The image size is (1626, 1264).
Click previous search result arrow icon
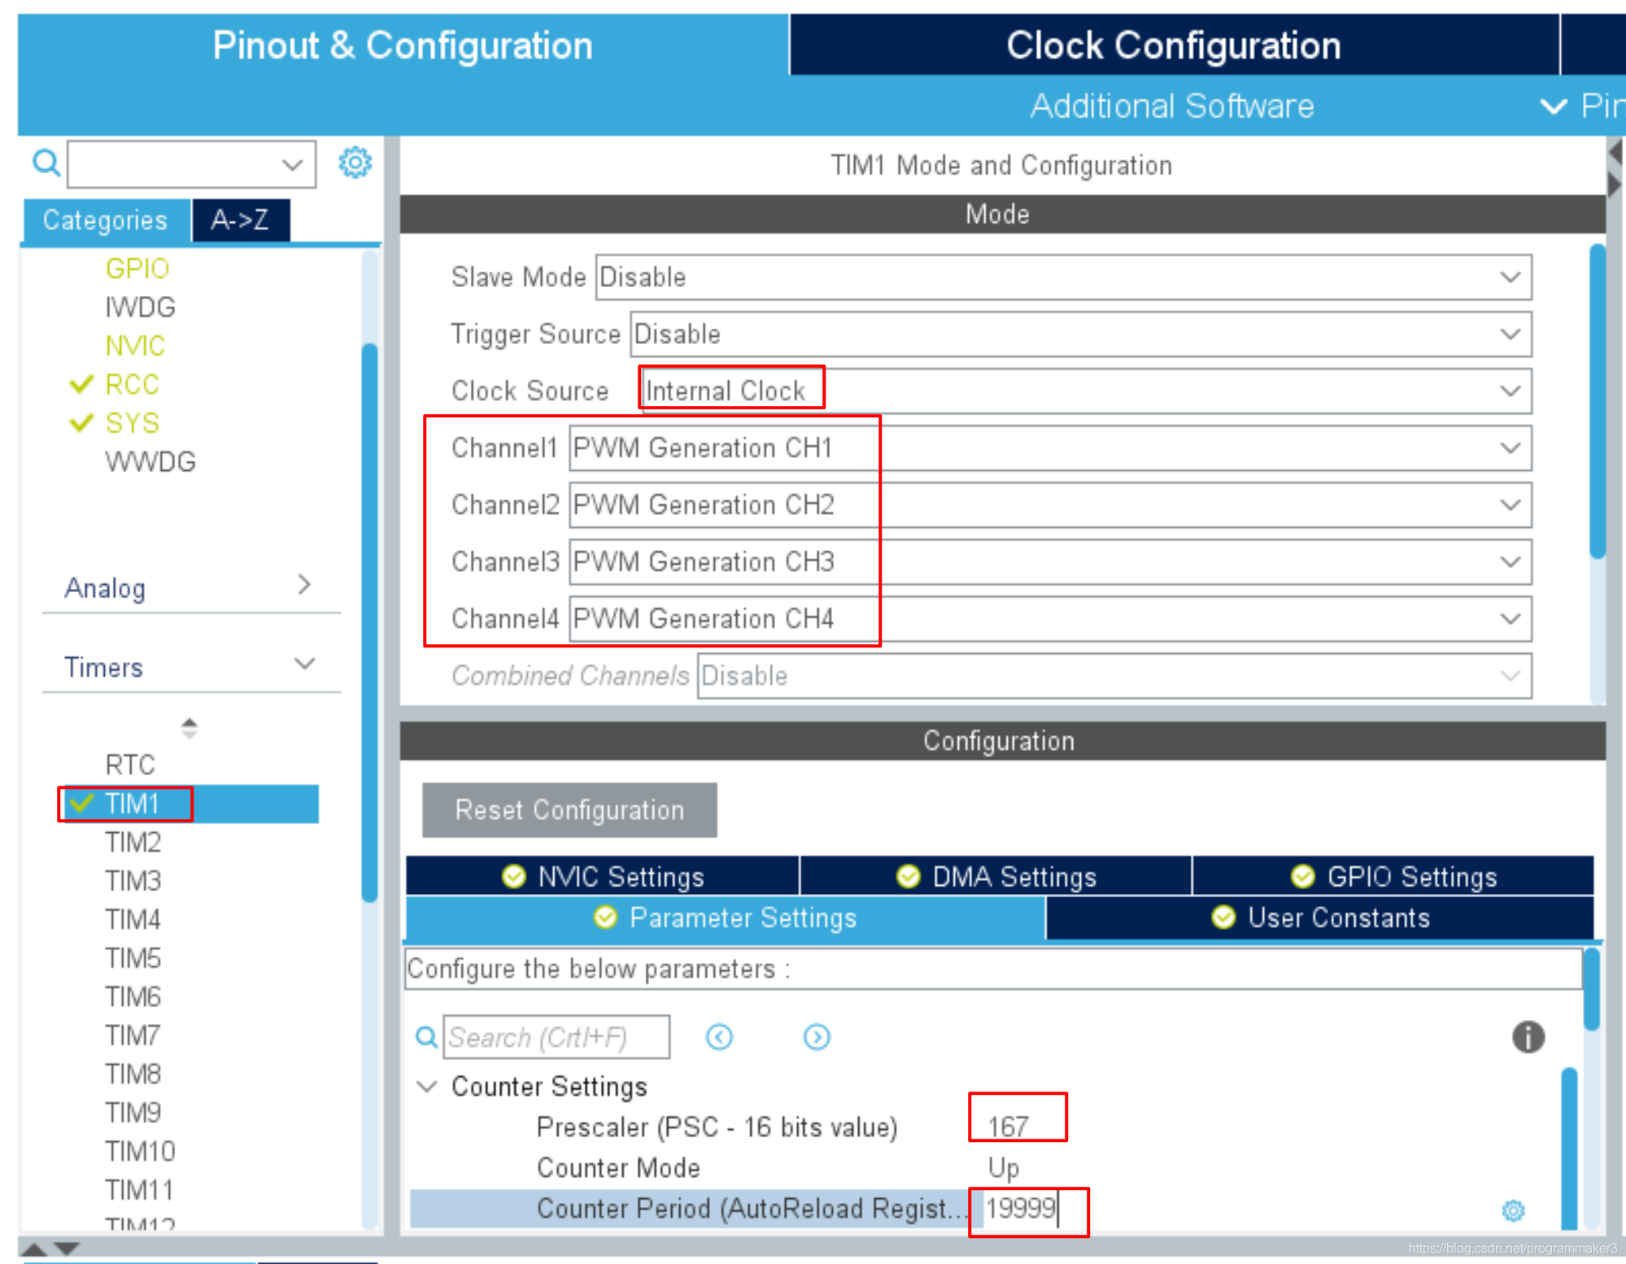(719, 1037)
